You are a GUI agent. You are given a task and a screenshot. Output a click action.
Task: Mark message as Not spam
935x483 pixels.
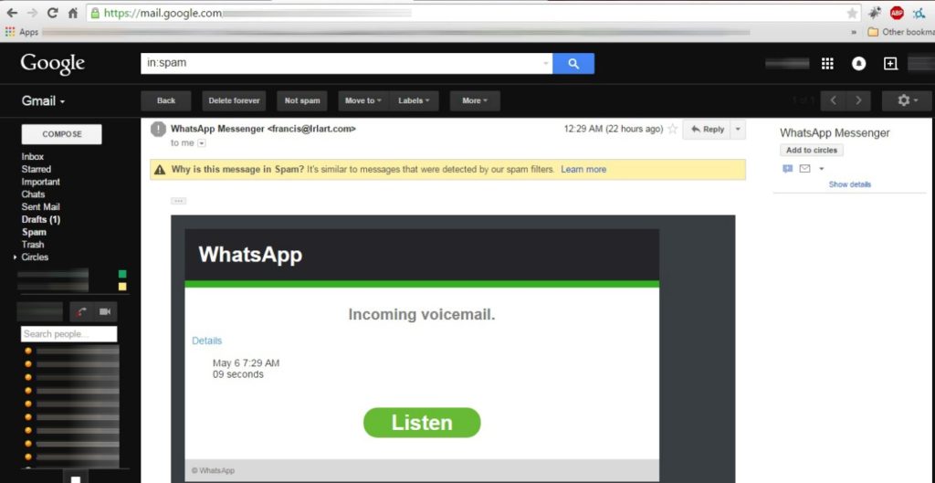coord(301,100)
